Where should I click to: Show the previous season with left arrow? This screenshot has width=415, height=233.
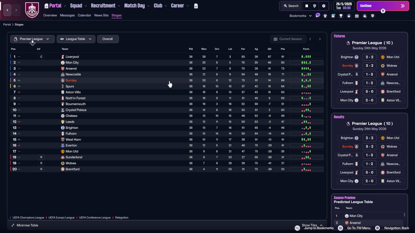(x=310, y=39)
